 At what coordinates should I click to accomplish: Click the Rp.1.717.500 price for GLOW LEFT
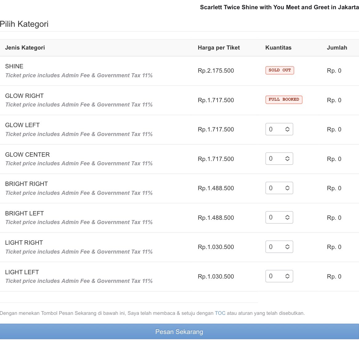[x=216, y=129]
